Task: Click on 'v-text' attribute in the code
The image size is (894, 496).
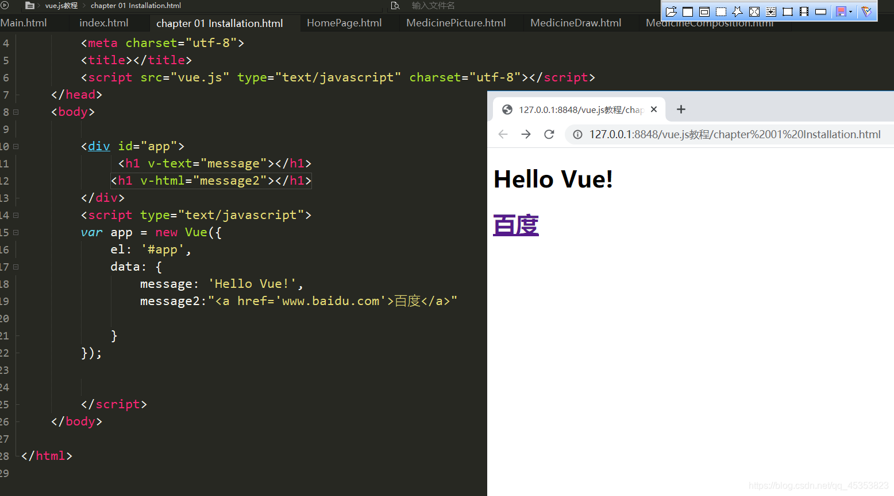Action: click(169, 163)
